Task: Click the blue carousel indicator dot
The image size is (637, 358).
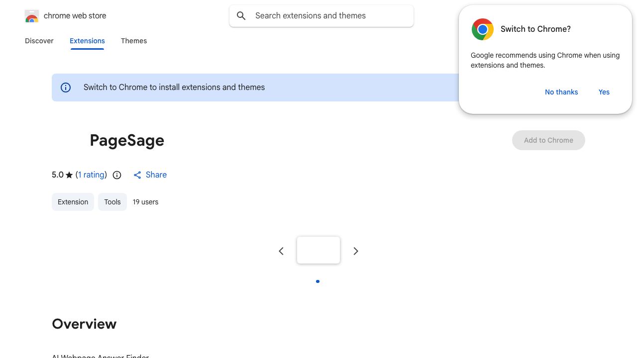Action: click(318, 281)
